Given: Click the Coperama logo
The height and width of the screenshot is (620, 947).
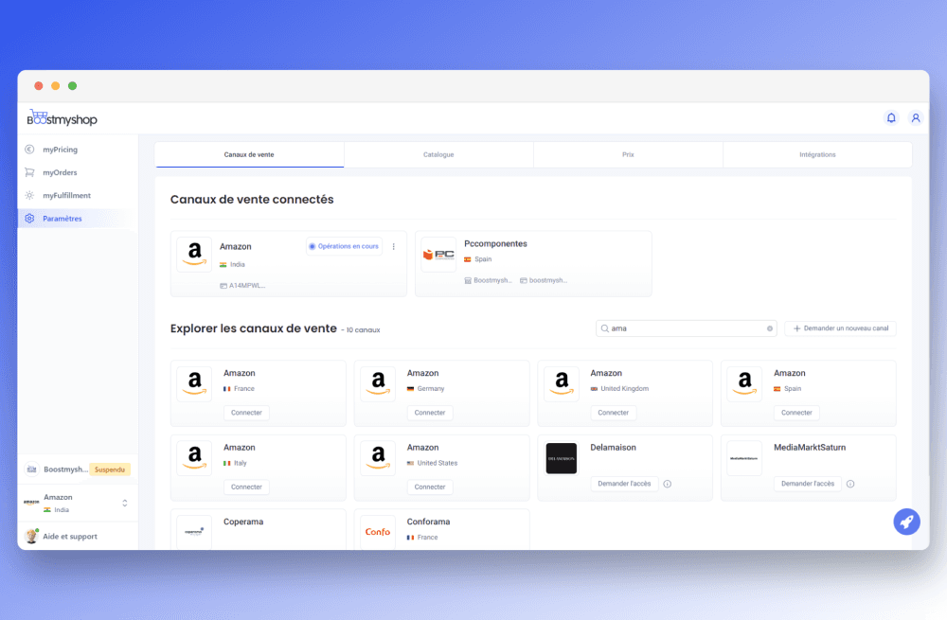Looking at the screenshot, I should pyautogui.click(x=194, y=532).
